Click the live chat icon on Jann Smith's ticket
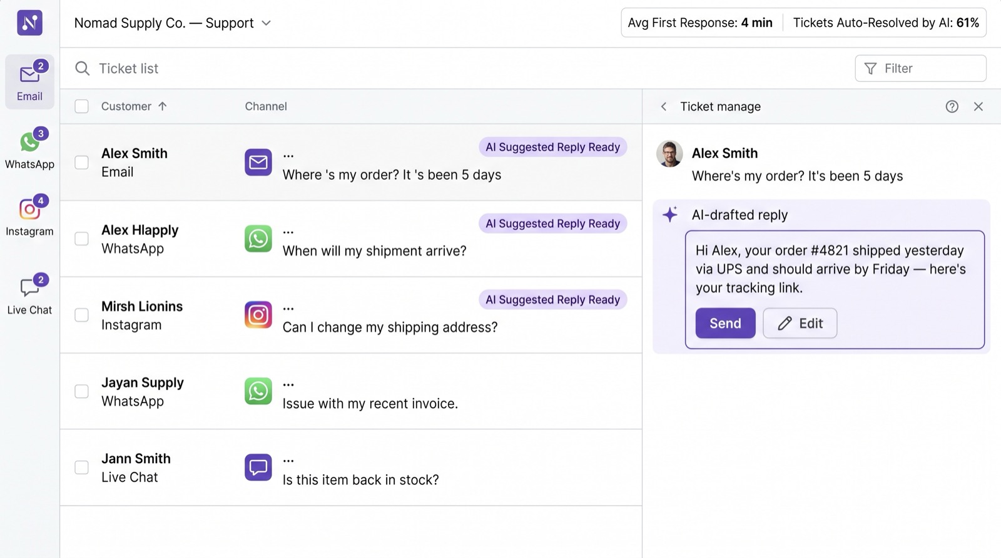Image resolution: width=1001 pixels, height=558 pixels. (x=258, y=467)
